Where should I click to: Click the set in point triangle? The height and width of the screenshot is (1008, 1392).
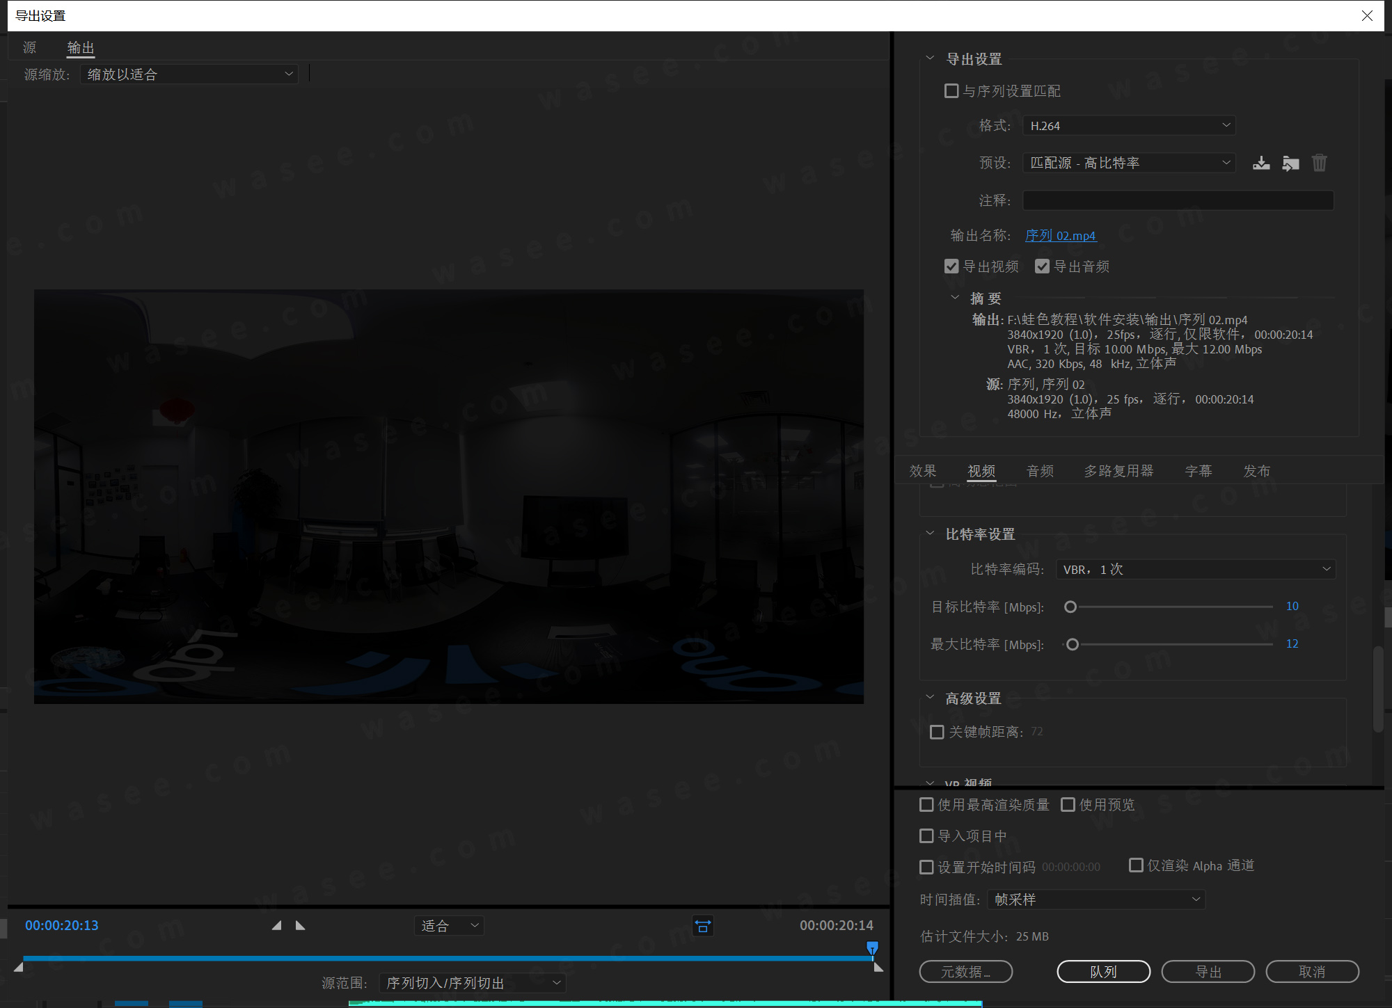pos(277,925)
